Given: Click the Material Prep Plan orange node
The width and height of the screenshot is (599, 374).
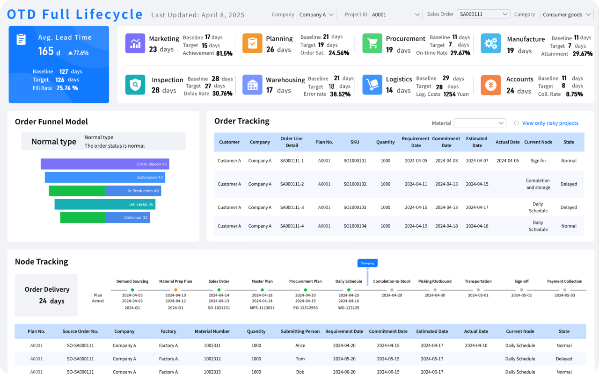Looking at the screenshot, I should pyautogui.click(x=176, y=290).
